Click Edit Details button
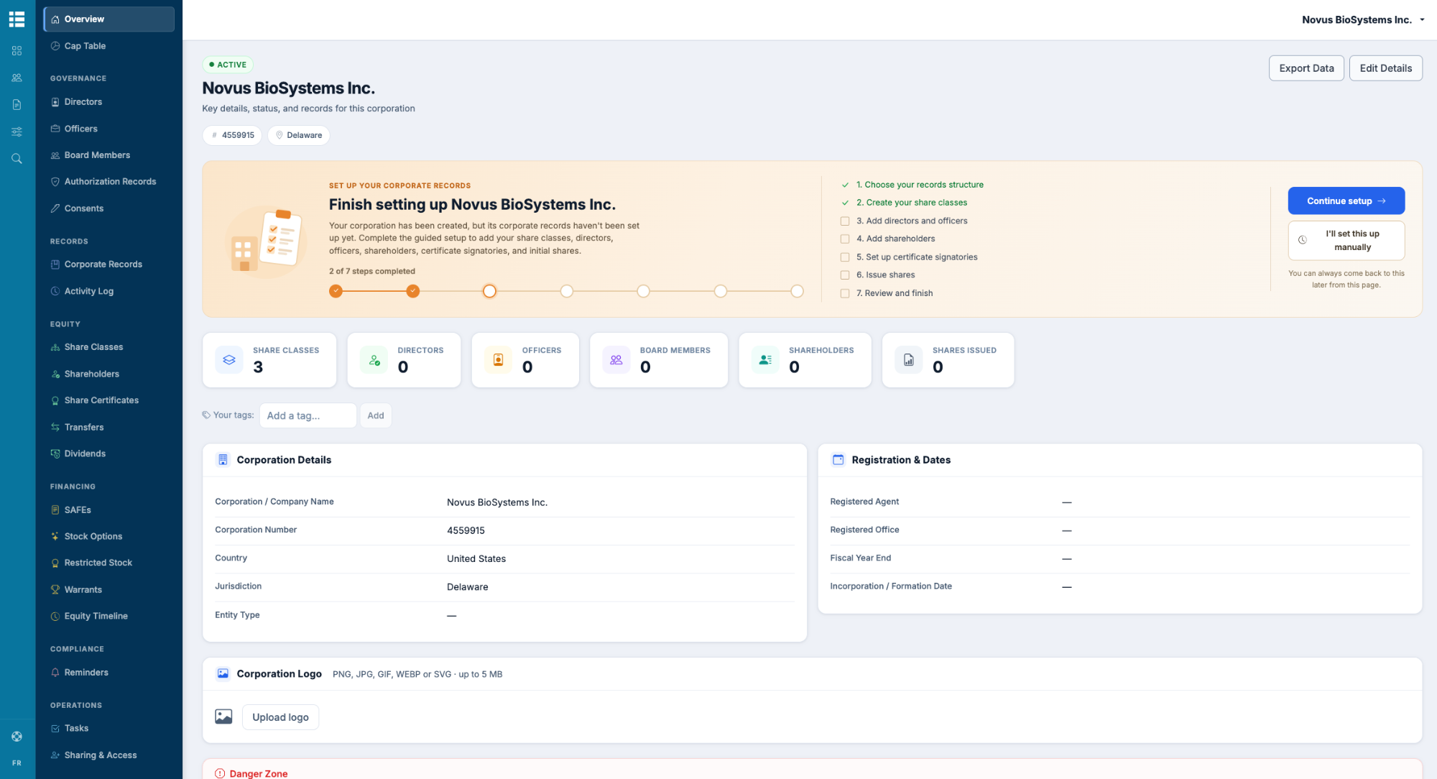 (x=1385, y=68)
